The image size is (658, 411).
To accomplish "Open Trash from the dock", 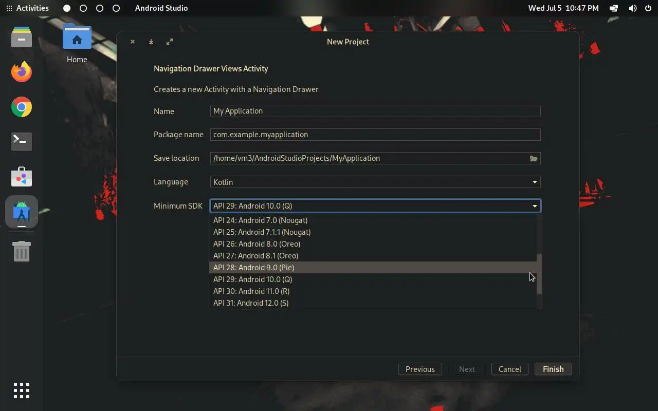I will 22,251.
